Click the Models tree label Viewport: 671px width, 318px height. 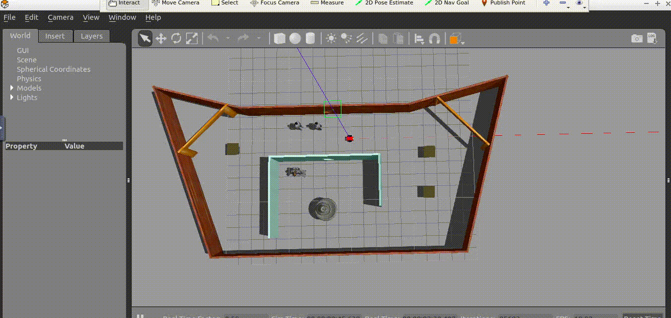(29, 88)
